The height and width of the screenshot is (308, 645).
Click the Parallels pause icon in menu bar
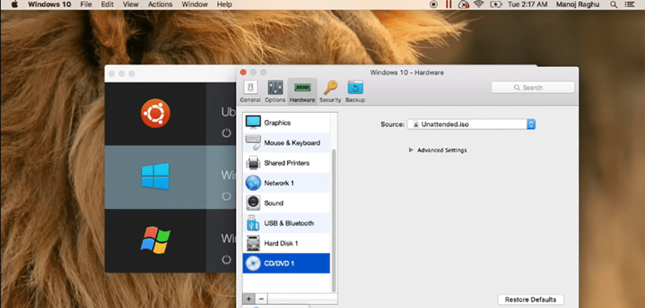[x=448, y=5]
